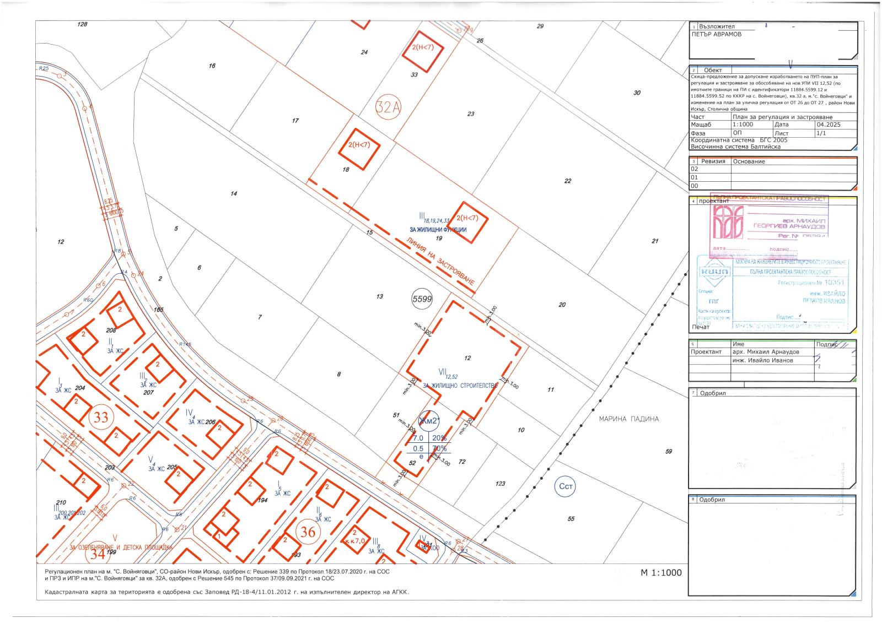Select the ЗА ЖИЛИЩНО СТРОИТЕЛСТВО plot label

point(460,386)
